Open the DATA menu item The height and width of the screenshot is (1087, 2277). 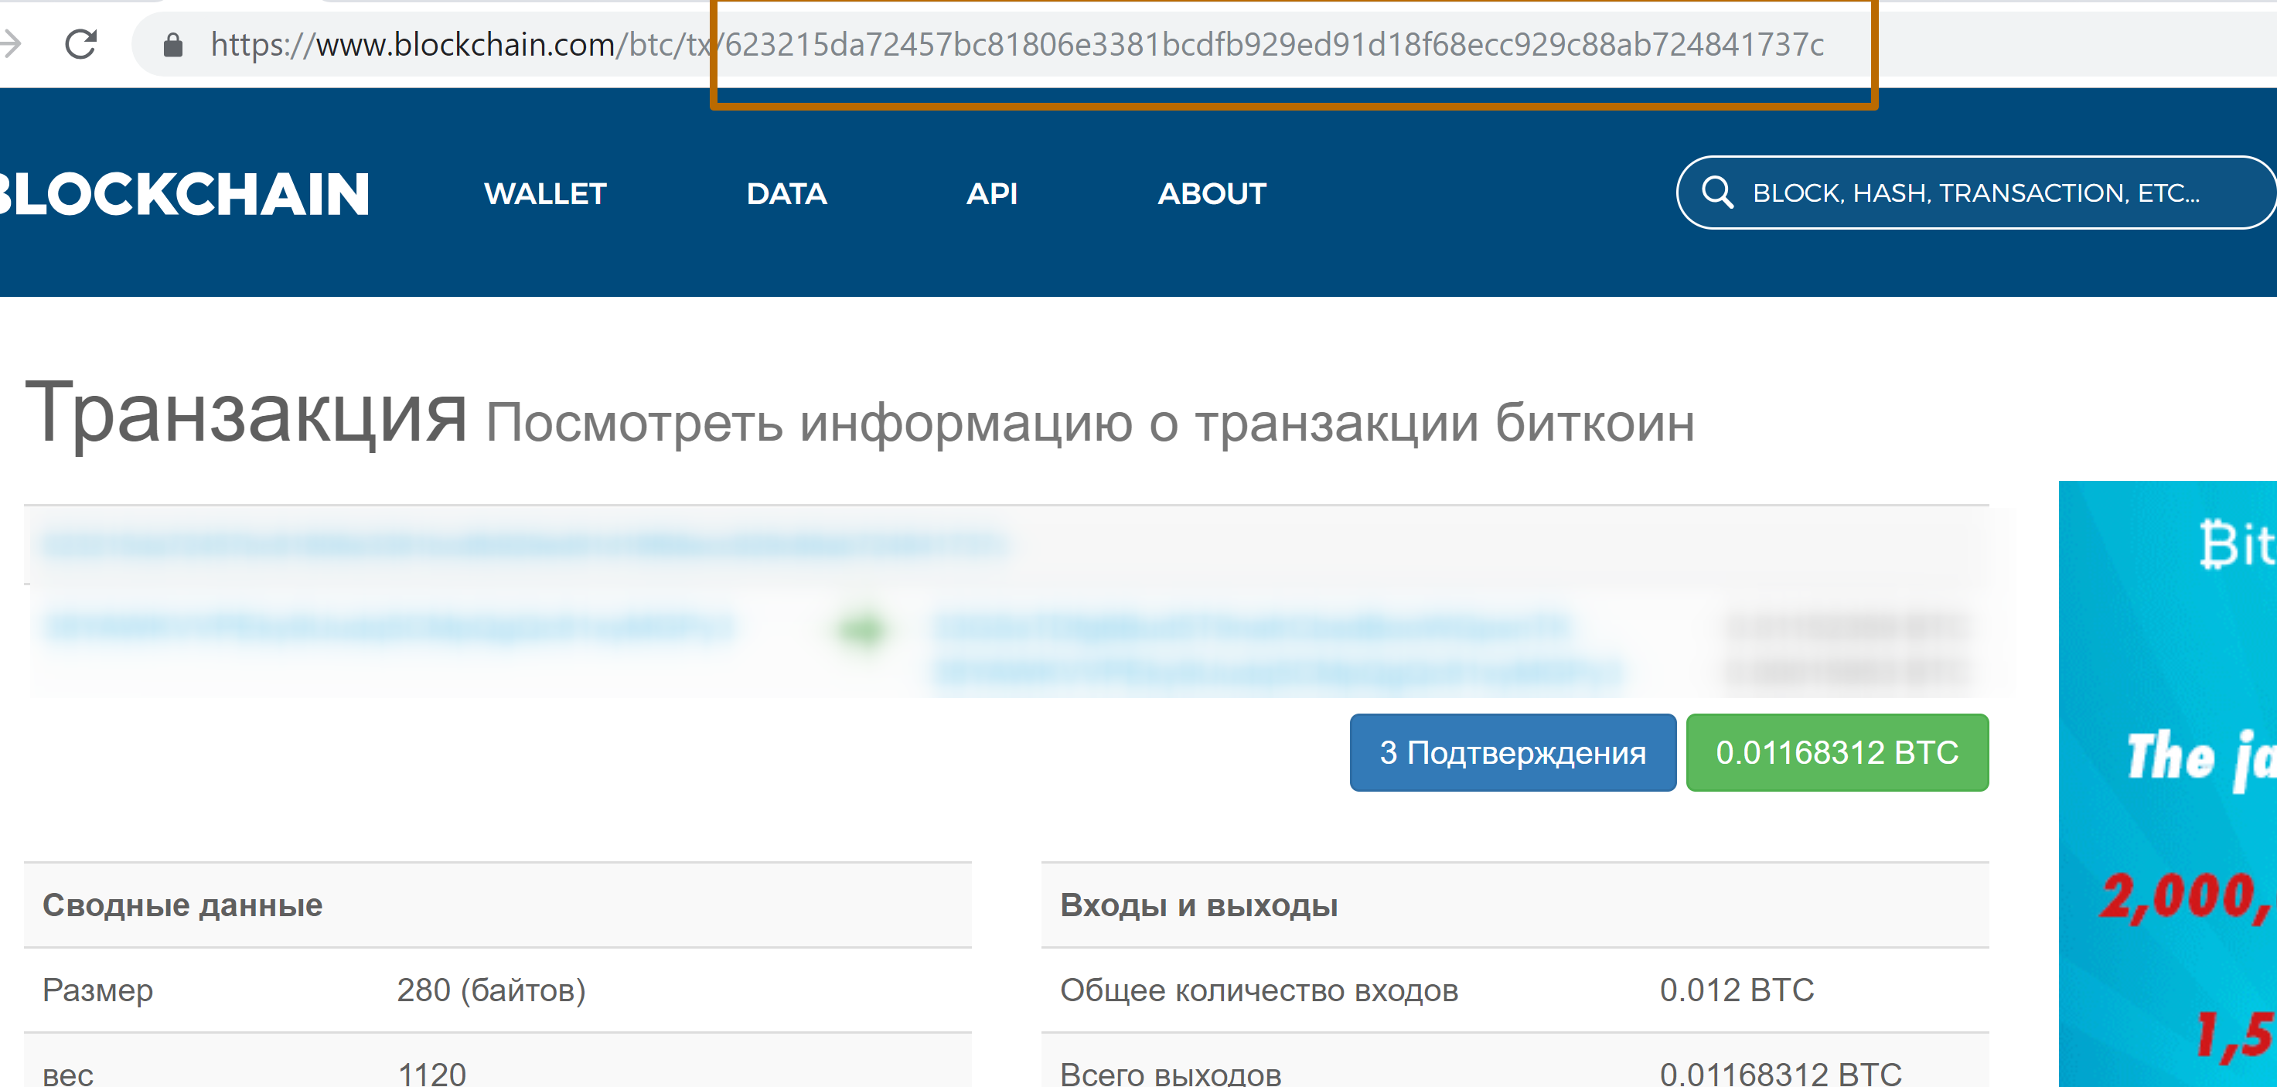point(786,193)
